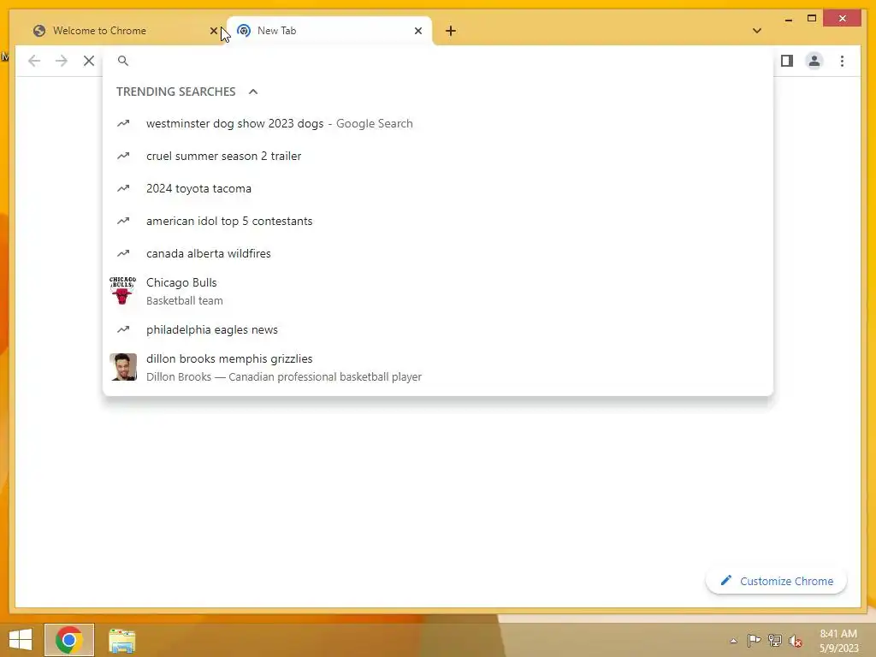Open the Chrome three-dot menu
The height and width of the screenshot is (657, 876).
point(842,61)
